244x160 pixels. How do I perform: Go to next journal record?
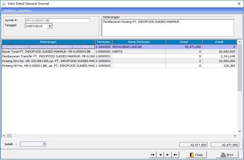click(168, 155)
